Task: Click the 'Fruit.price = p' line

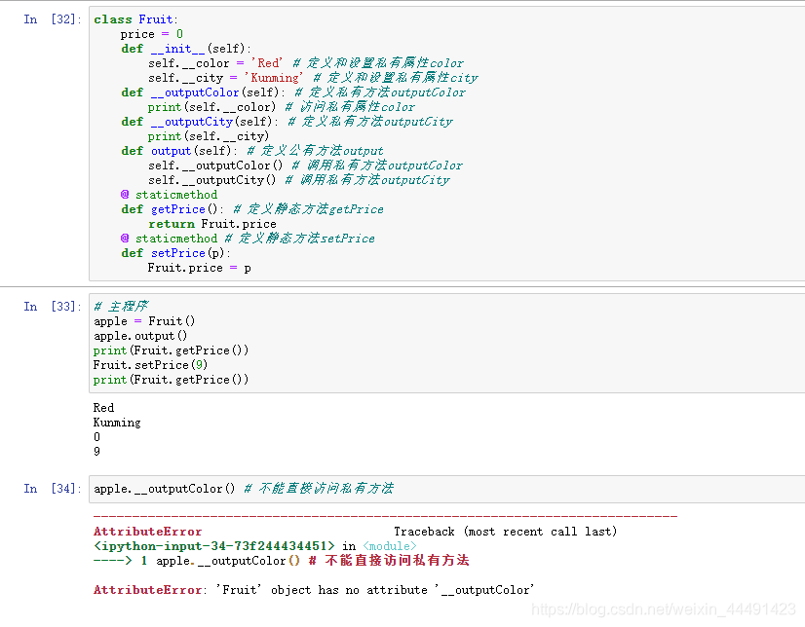Action: point(199,268)
